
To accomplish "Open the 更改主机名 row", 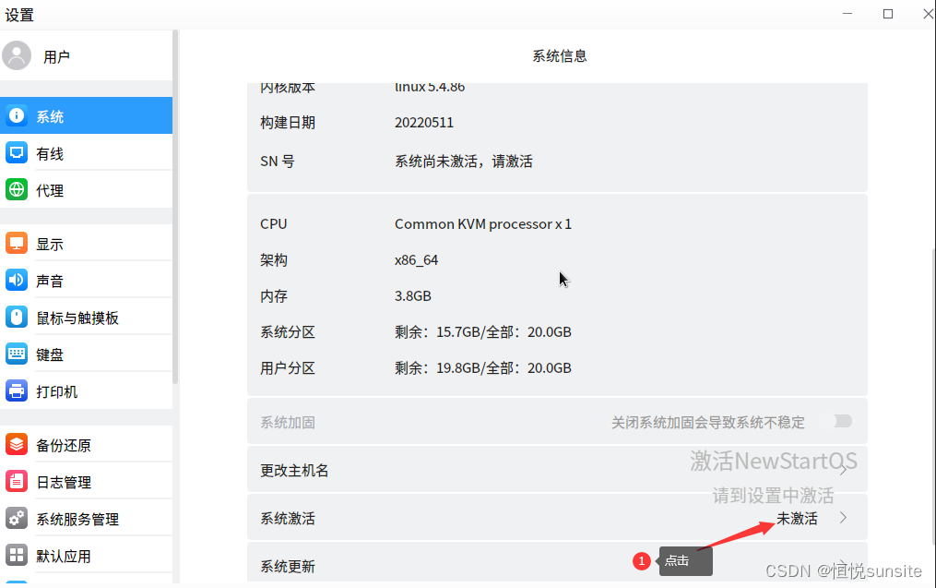I will [557, 470].
